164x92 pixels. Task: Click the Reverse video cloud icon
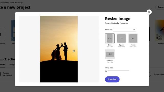tap(150, 74)
